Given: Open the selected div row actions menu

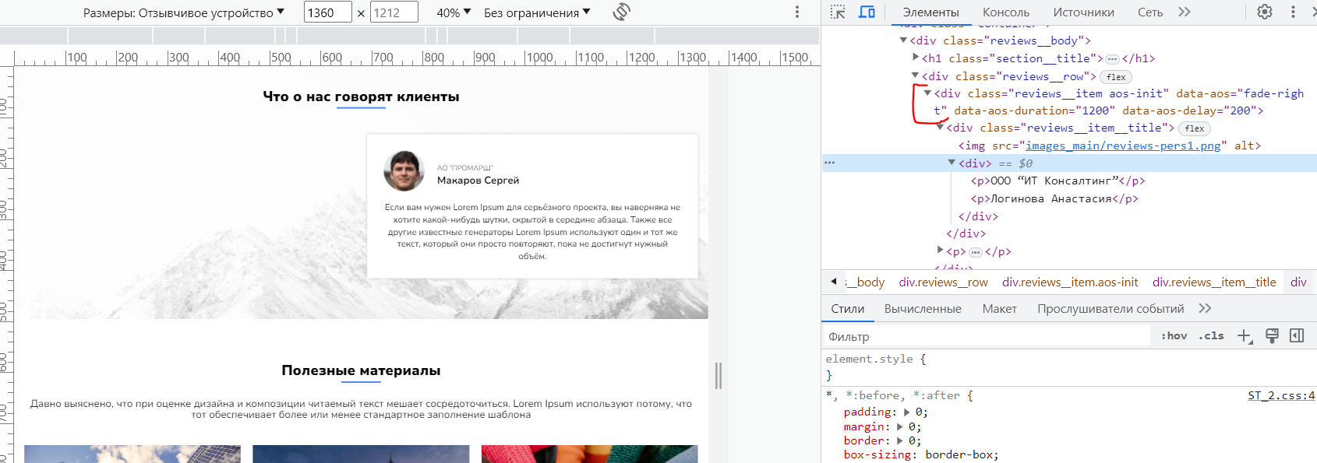Looking at the screenshot, I should tap(829, 163).
